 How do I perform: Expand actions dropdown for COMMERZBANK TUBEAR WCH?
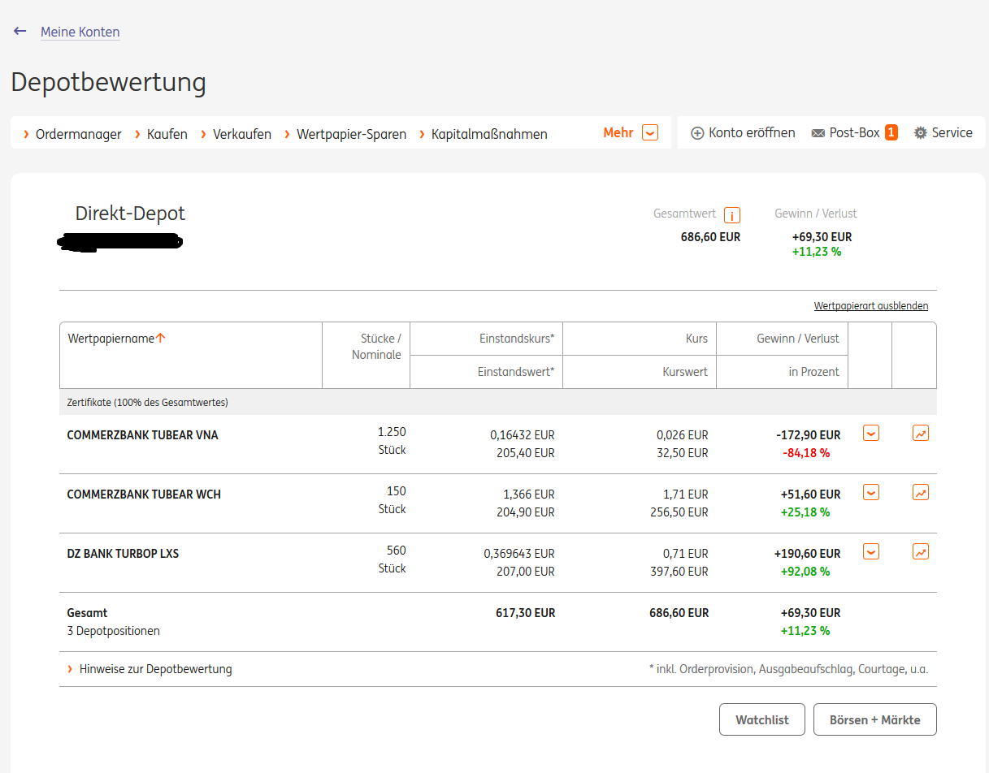(x=871, y=492)
